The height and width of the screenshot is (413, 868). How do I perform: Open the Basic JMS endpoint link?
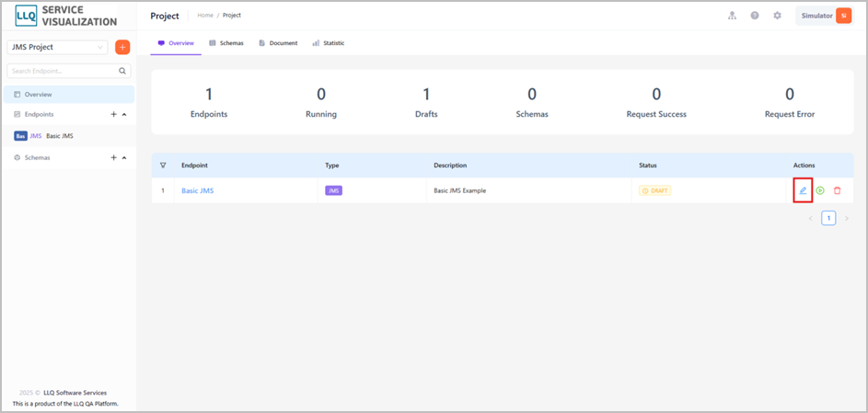(x=198, y=190)
